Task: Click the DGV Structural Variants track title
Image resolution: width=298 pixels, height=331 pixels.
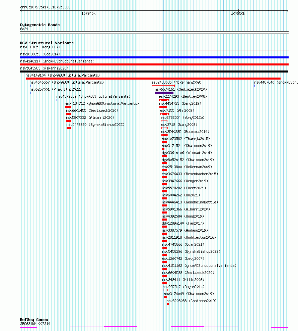Action: point(47,43)
